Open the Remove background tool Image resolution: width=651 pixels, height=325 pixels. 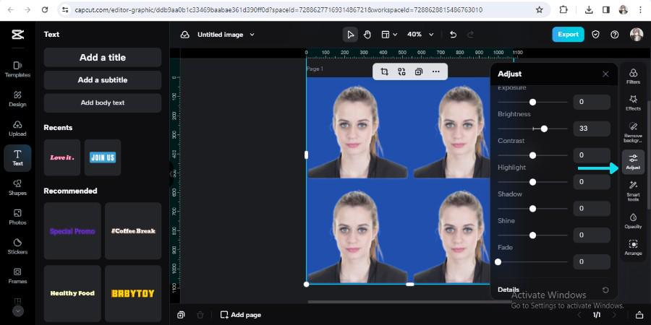(x=633, y=132)
